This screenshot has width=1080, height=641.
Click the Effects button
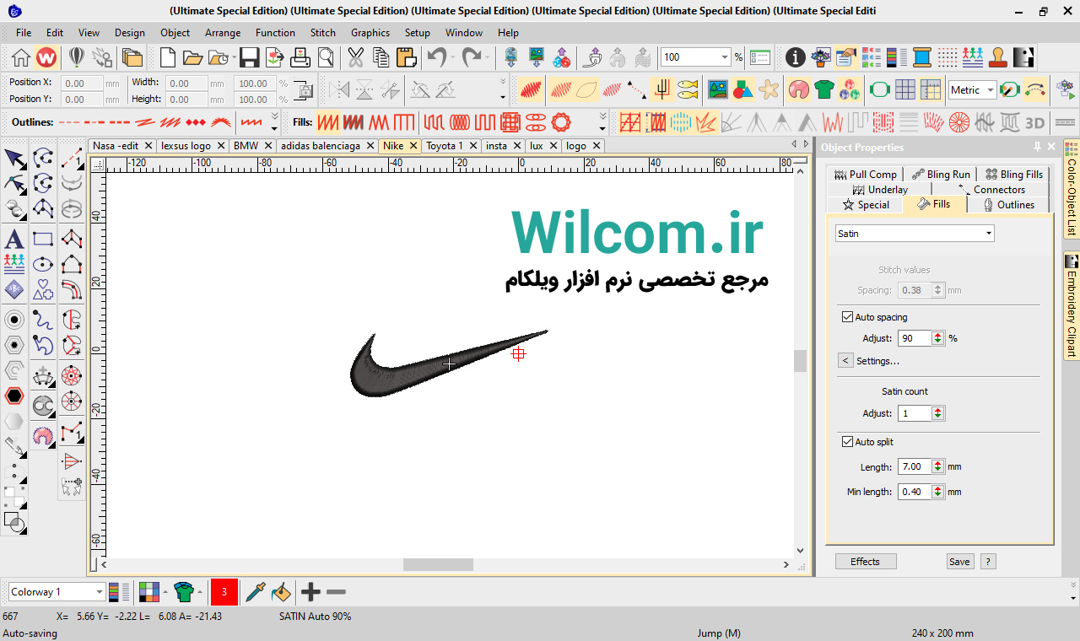[866, 562]
